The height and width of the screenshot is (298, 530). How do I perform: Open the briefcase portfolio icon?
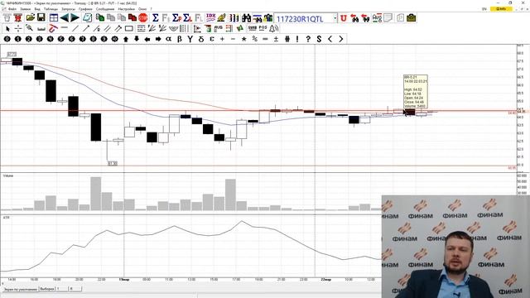pos(412,17)
